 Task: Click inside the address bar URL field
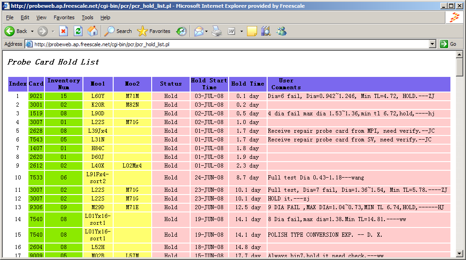pyautogui.click(x=229, y=44)
